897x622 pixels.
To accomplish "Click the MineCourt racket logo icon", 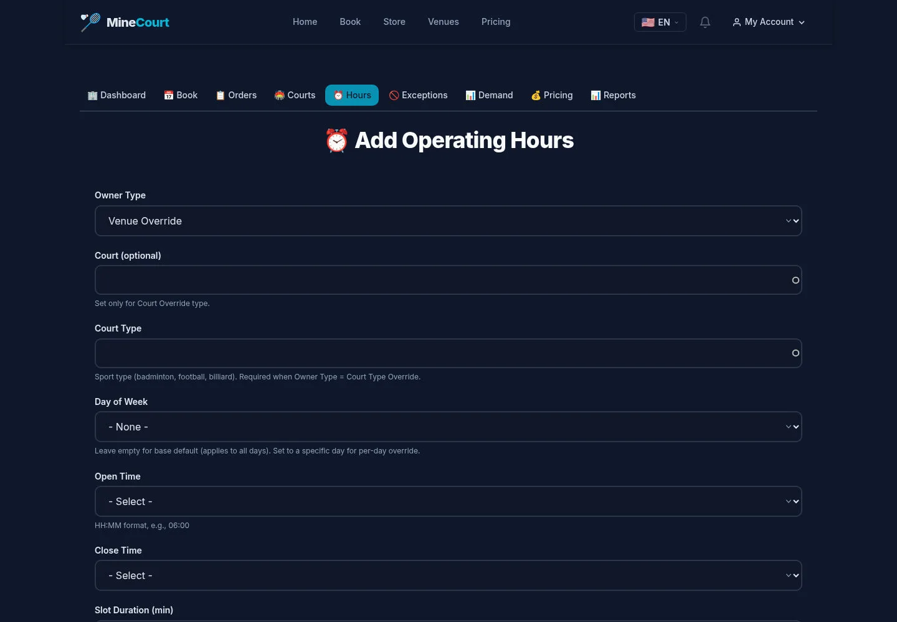I will click(90, 22).
